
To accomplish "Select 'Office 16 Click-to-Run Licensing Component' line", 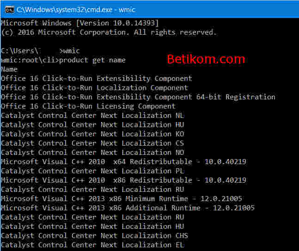I will point(88,106).
